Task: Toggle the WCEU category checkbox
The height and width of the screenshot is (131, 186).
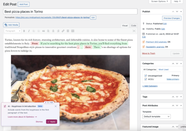Action: (x=146, y=79)
